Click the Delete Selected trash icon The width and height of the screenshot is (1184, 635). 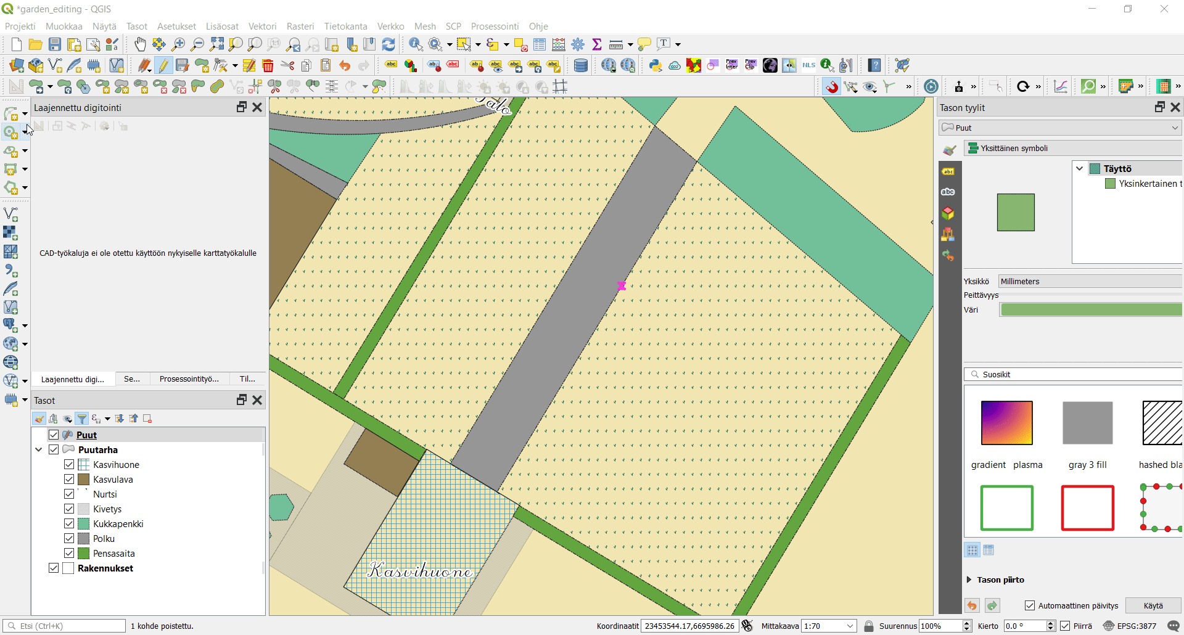(x=268, y=65)
